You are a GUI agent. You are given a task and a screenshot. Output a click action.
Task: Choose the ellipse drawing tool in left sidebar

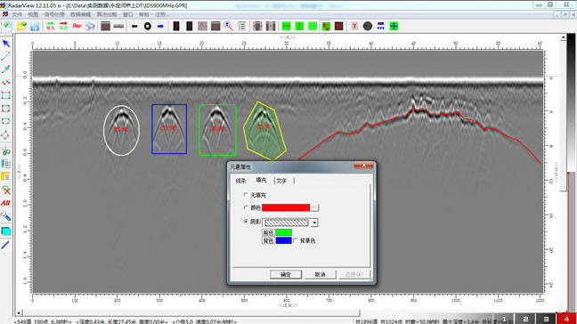pyautogui.click(x=6, y=121)
